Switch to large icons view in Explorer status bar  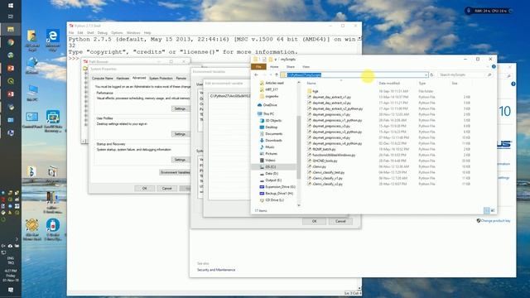coord(493,210)
